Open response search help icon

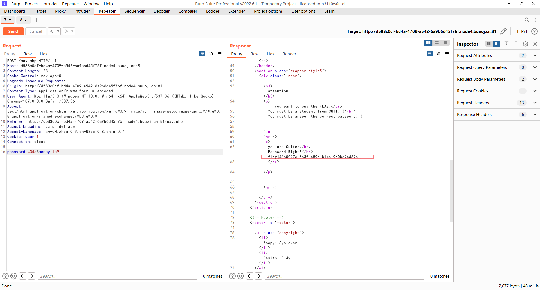click(x=232, y=276)
